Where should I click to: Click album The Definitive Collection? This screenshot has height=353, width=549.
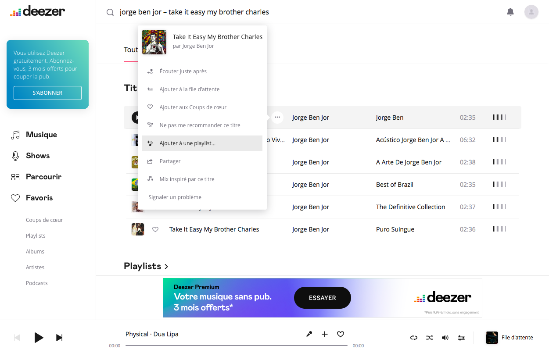click(411, 207)
